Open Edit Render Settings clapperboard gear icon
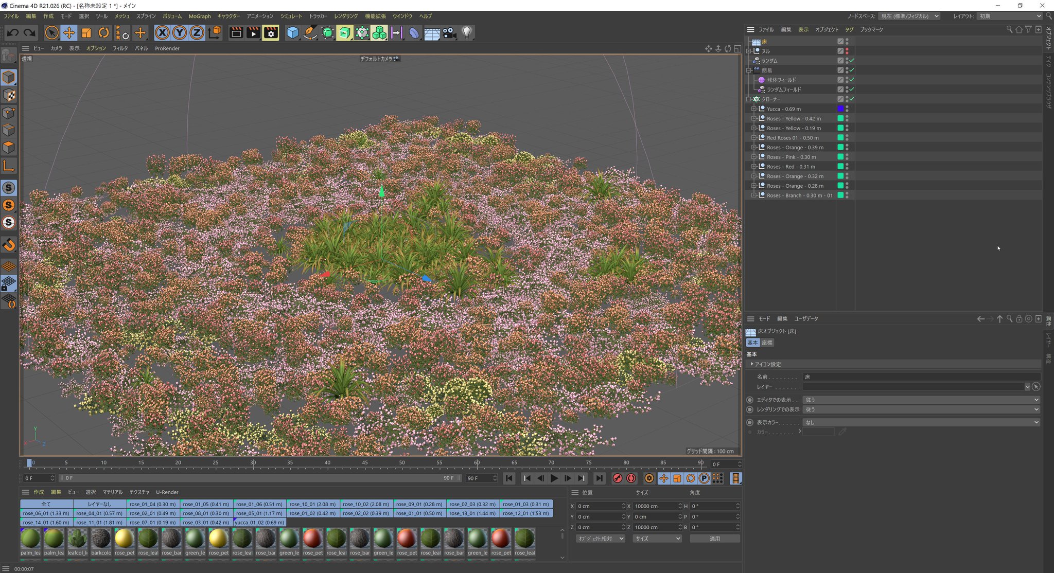 (x=271, y=33)
